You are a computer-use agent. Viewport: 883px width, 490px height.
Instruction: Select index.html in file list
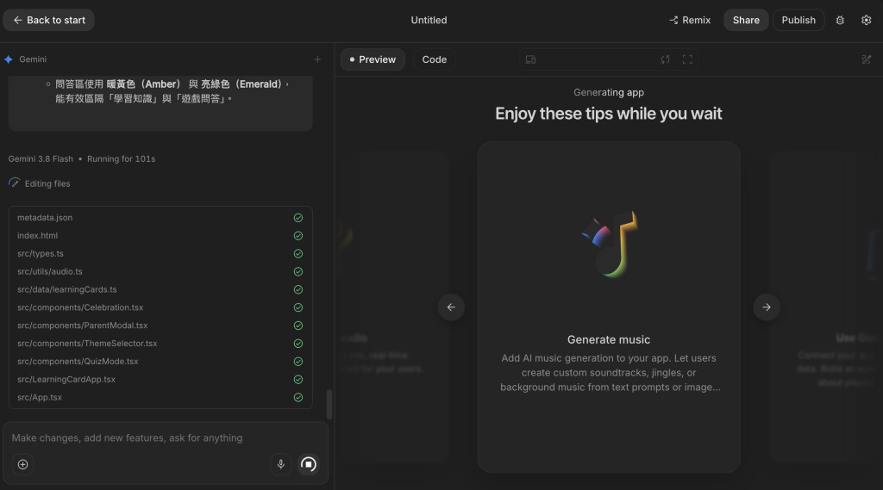pyautogui.click(x=160, y=236)
